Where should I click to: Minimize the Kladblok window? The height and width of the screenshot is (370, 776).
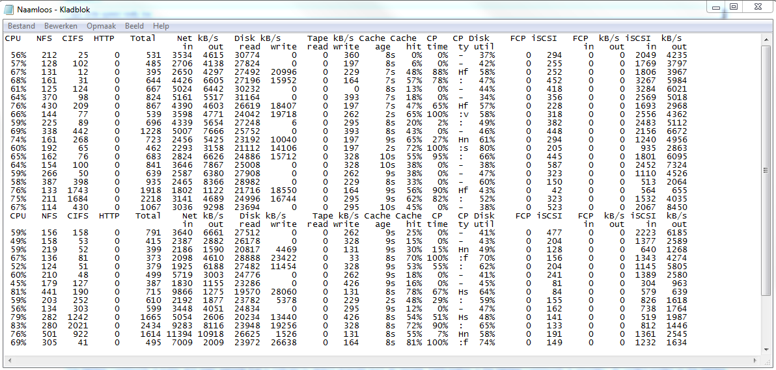point(715,7)
